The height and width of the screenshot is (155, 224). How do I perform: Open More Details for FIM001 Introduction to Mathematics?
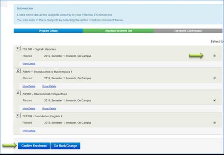[29, 86]
